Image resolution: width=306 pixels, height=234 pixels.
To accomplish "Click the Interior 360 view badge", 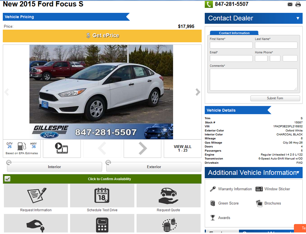I will click(9, 162).
